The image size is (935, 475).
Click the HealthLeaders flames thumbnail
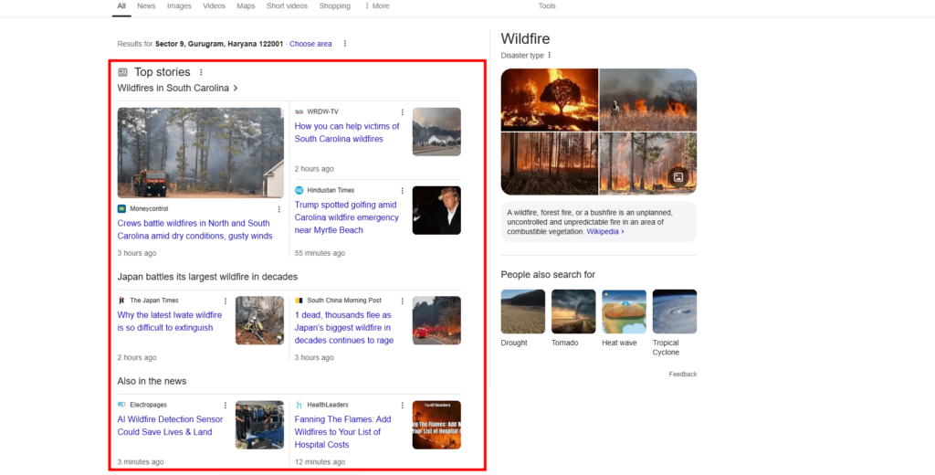436,425
